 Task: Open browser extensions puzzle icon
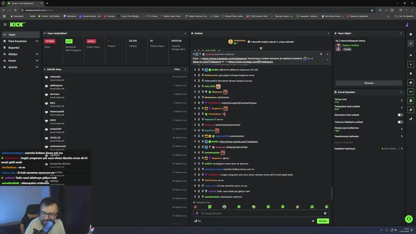pos(392,10)
